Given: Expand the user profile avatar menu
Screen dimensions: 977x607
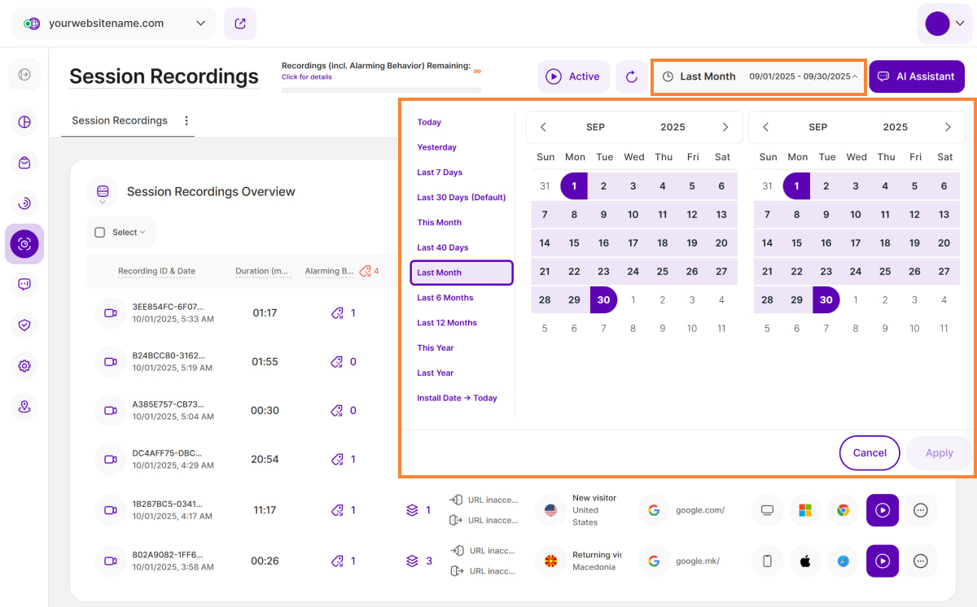Looking at the screenshot, I should tap(944, 24).
